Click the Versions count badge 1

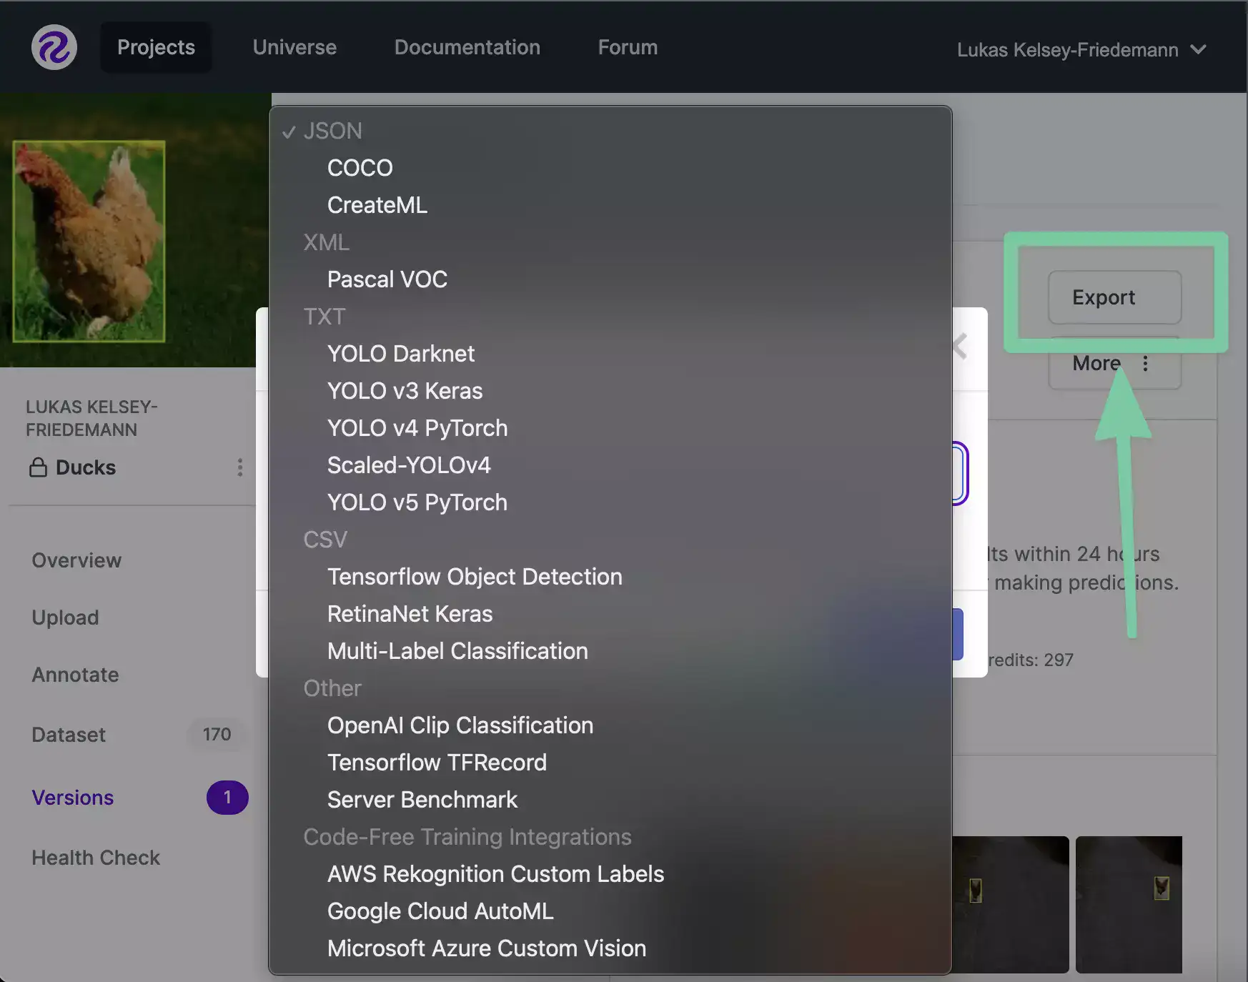pos(227,798)
